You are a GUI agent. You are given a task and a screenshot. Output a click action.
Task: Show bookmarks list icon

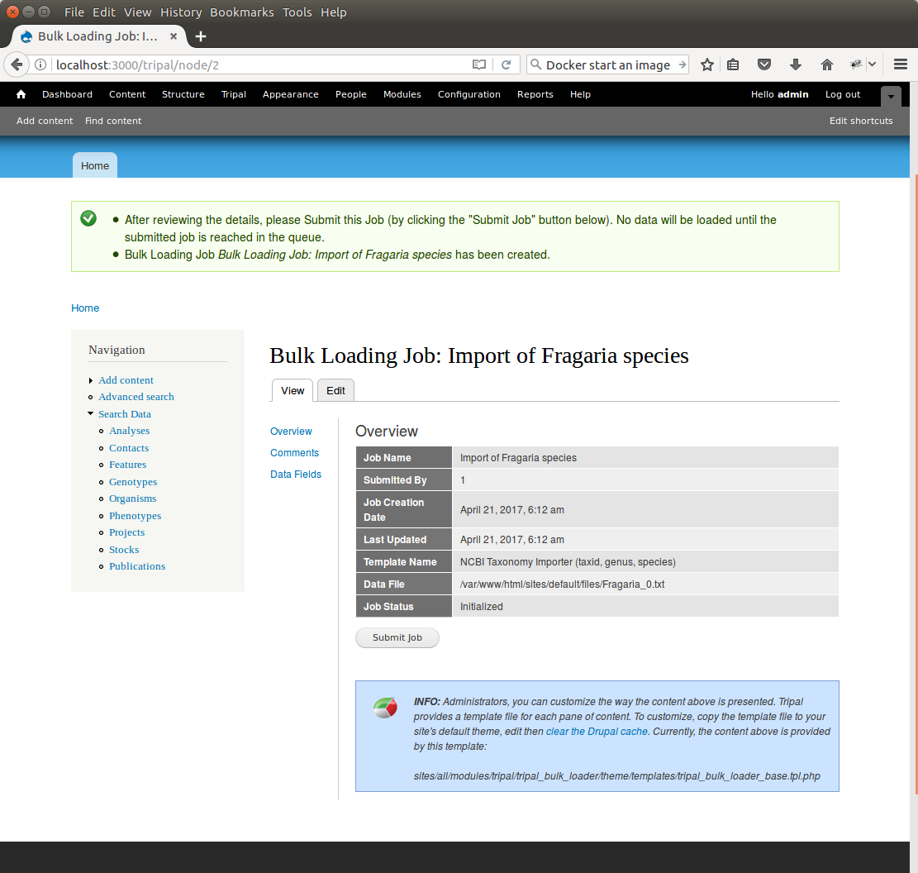coord(733,64)
